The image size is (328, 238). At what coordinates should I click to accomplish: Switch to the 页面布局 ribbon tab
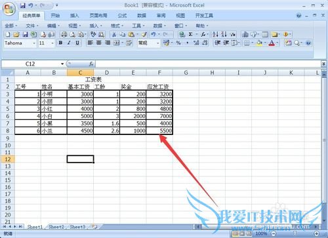[98, 15]
